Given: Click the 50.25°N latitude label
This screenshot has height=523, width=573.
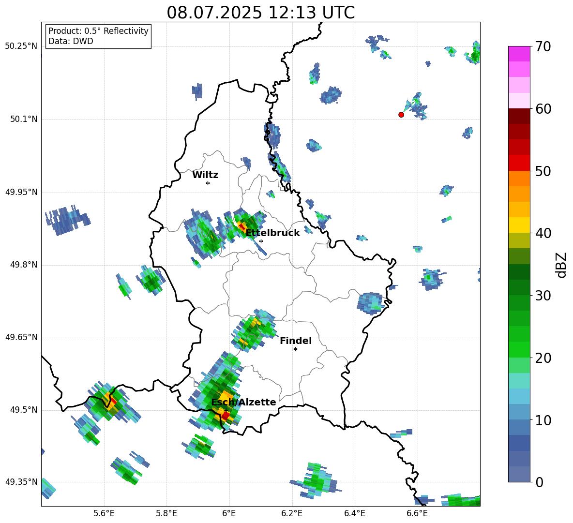Looking at the screenshot, I should (21, 46).
